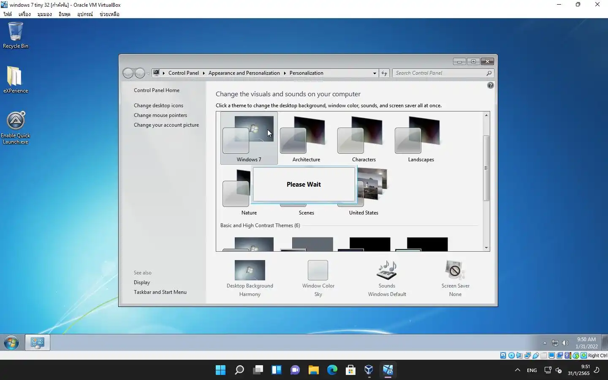Select the eXPerience folder on desktop
The image size is (608, 380).
click(16, 80)
